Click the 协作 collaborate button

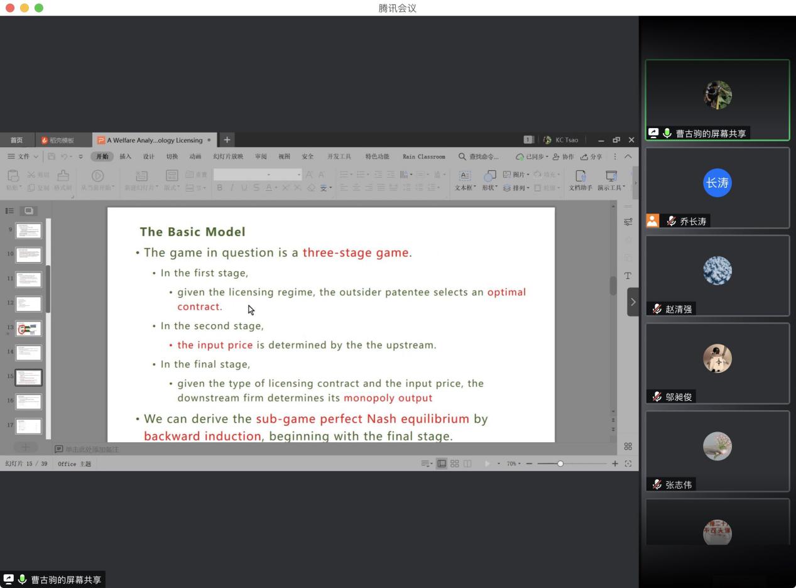(564, 156)
